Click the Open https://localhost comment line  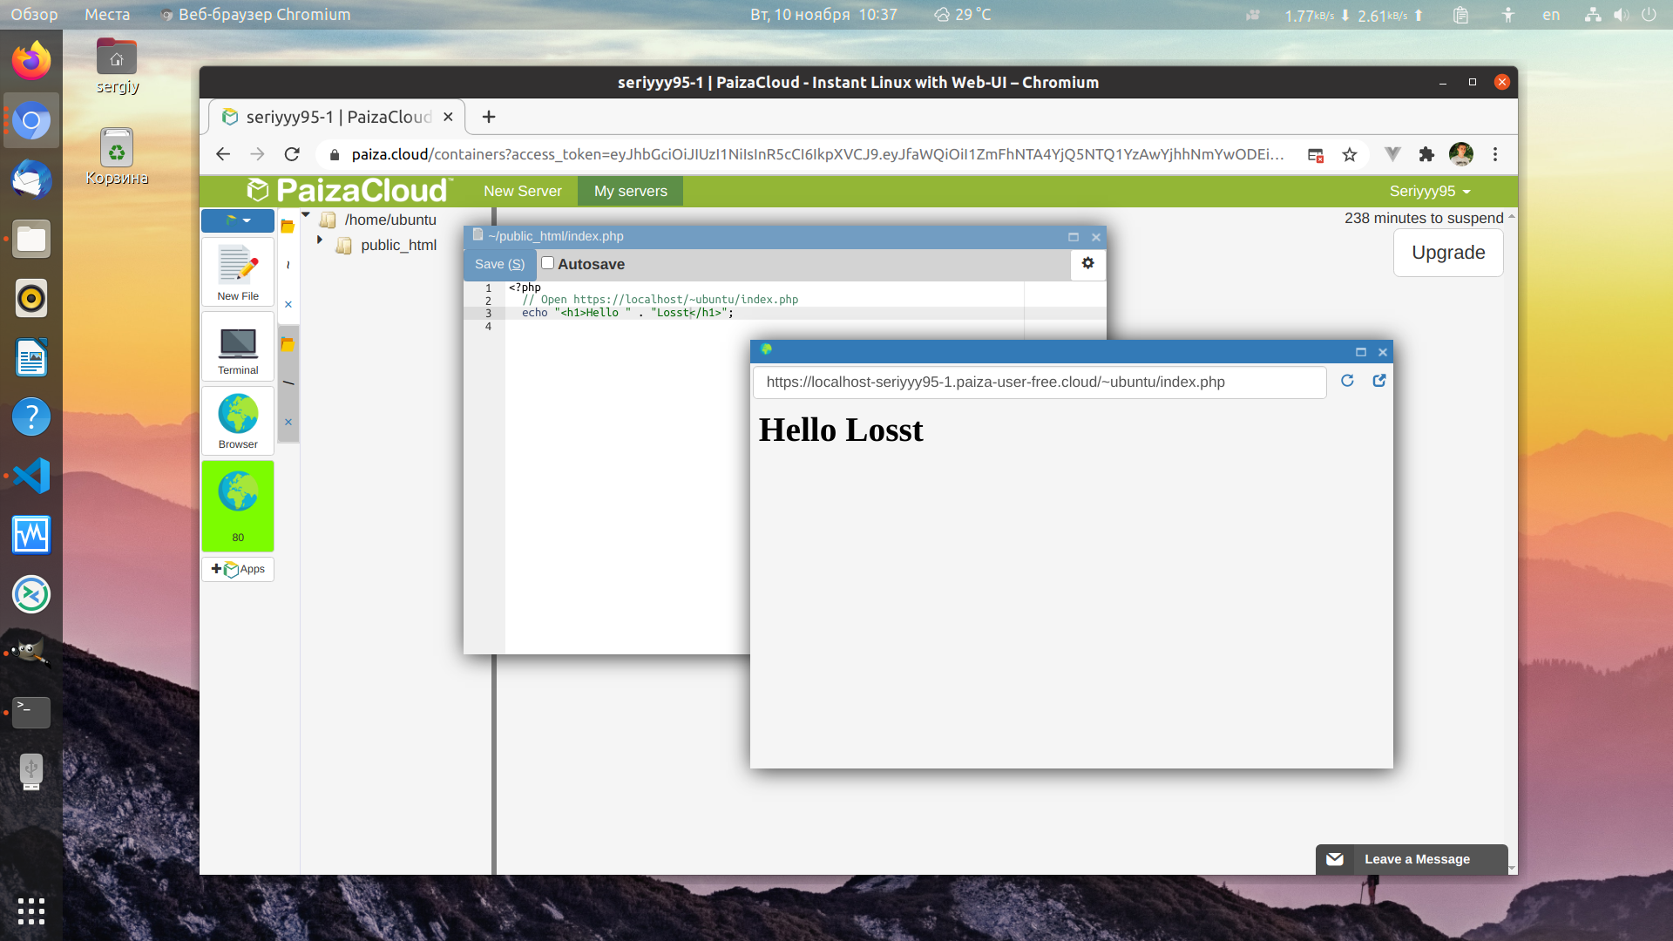click(660, 300)
